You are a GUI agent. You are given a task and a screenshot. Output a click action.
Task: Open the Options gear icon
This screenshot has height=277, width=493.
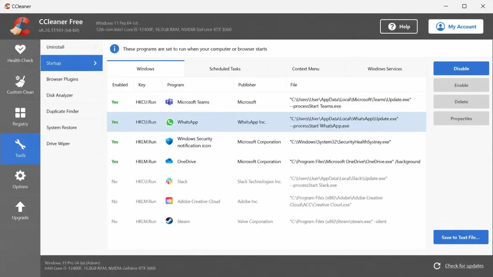coord(20,176)
